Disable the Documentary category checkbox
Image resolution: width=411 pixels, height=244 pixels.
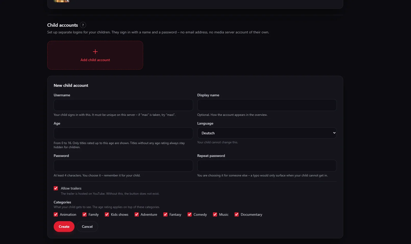[237, 214]
